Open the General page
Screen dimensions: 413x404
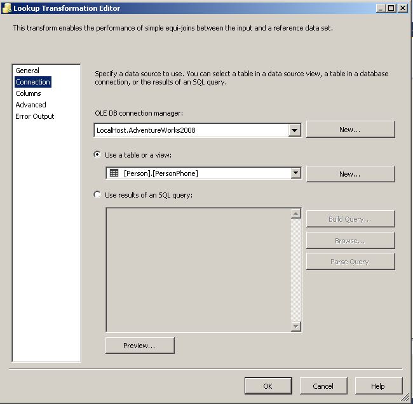click(27, 71)
